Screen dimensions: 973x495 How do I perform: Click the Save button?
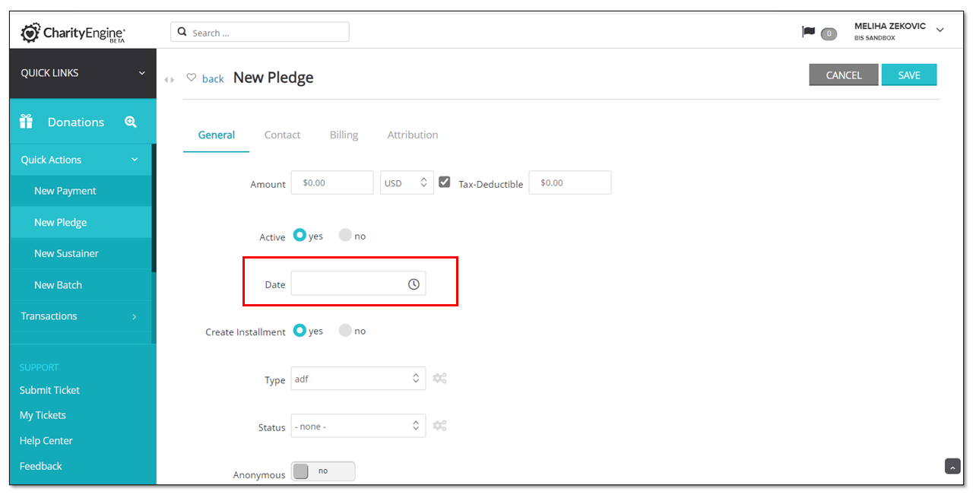click(x=909, y=75)
